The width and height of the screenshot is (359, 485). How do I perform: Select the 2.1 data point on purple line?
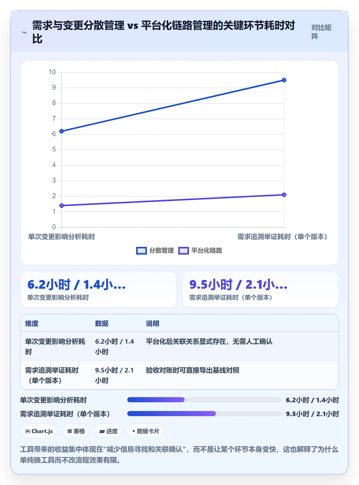[284, 195]
